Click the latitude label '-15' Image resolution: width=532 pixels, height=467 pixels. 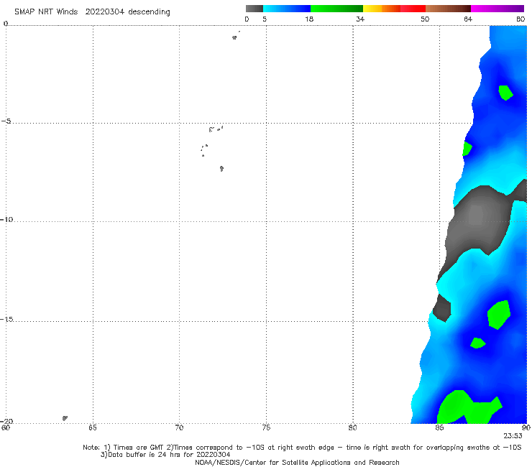tap(6, 319)
